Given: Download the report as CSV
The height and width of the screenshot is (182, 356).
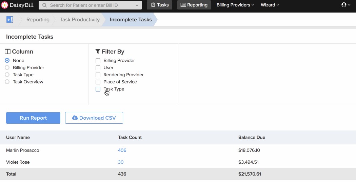Looking at the screenshot, I should (94, 118).
